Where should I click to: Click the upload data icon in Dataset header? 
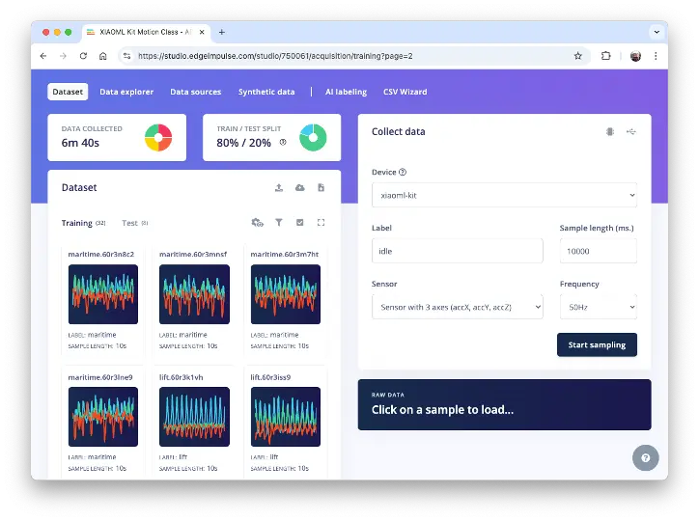(x=279, y=187)
